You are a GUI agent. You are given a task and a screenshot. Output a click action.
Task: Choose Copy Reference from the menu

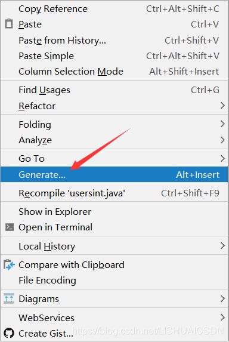pos(114,9)
